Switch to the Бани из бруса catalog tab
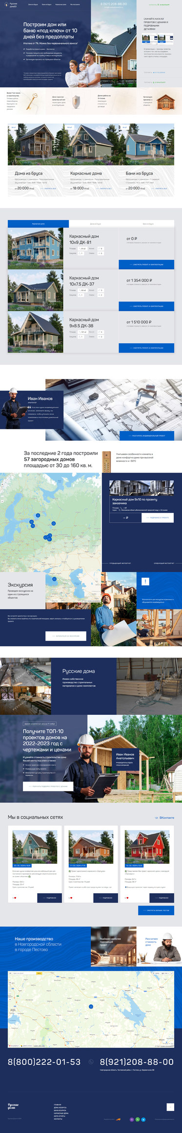 point(148,224)
